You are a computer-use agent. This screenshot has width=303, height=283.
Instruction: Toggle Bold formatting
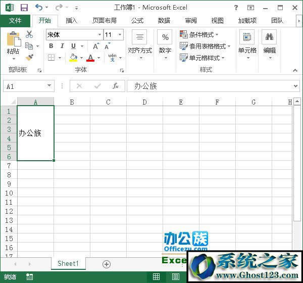pyautogui.click(x=51, y=46)
